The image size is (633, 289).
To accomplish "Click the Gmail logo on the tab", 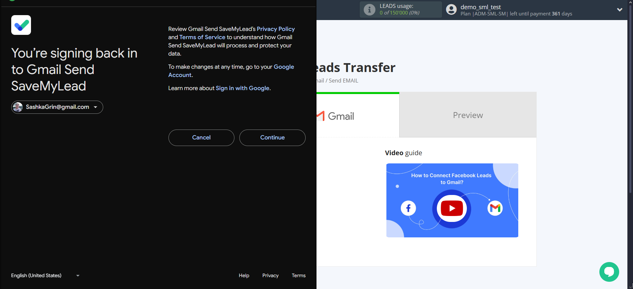I will pyautogui.click(x=320, y=116).
